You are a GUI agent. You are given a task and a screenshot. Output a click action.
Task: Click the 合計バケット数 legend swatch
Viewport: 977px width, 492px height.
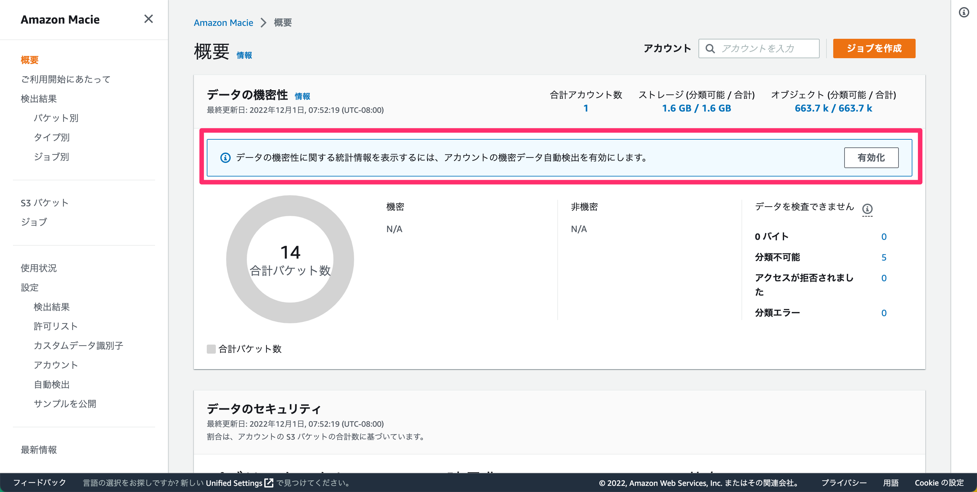211,349
